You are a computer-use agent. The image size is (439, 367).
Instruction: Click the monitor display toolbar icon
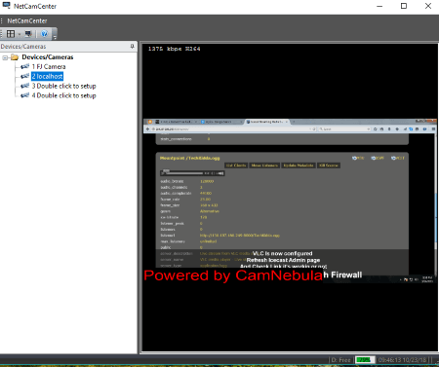coord(28,34)
